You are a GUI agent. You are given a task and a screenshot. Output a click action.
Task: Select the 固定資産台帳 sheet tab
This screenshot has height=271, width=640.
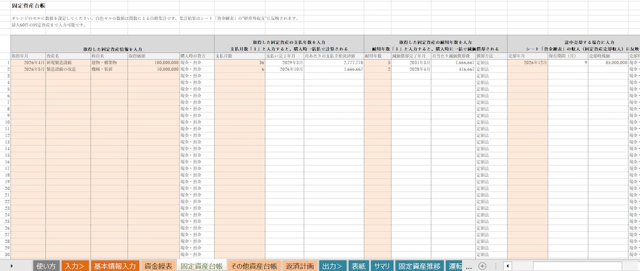click(x=201, y=266)
